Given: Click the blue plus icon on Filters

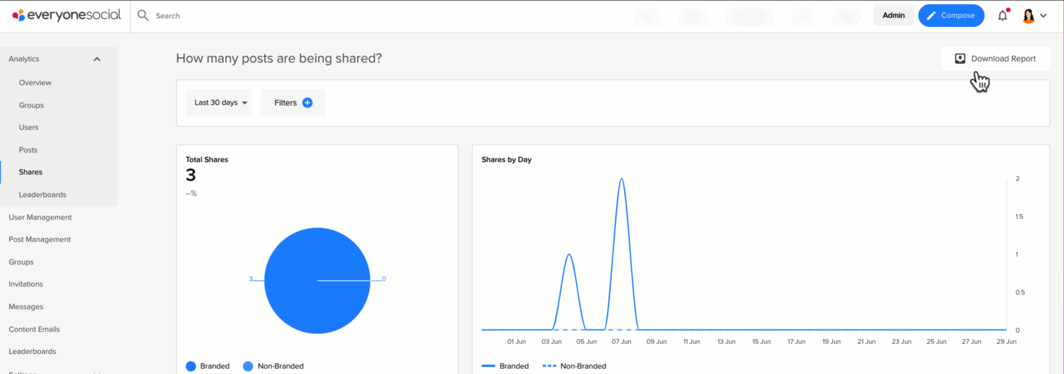Looking at the screenshot, I should tap(307, 102).
